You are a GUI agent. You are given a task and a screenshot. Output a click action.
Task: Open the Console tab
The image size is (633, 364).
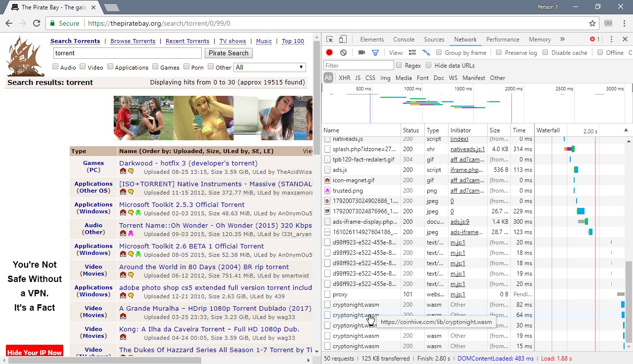click(404, 40)
